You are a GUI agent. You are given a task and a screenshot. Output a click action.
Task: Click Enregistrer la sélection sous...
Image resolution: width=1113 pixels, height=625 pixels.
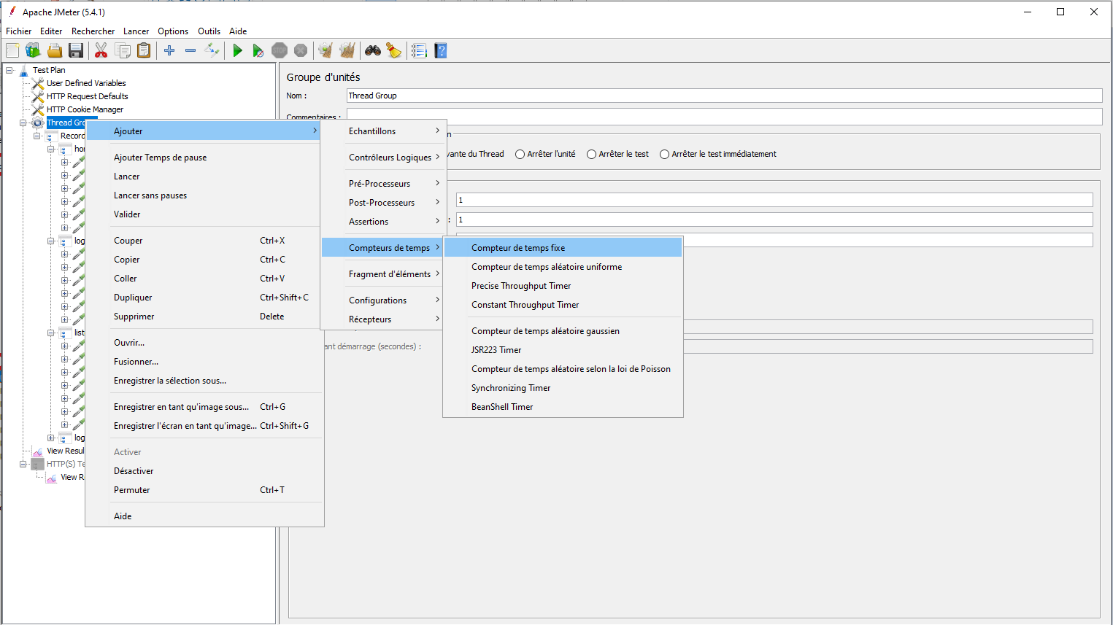(x=204, y=381)
